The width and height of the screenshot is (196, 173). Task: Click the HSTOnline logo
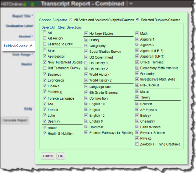point(19,4)
